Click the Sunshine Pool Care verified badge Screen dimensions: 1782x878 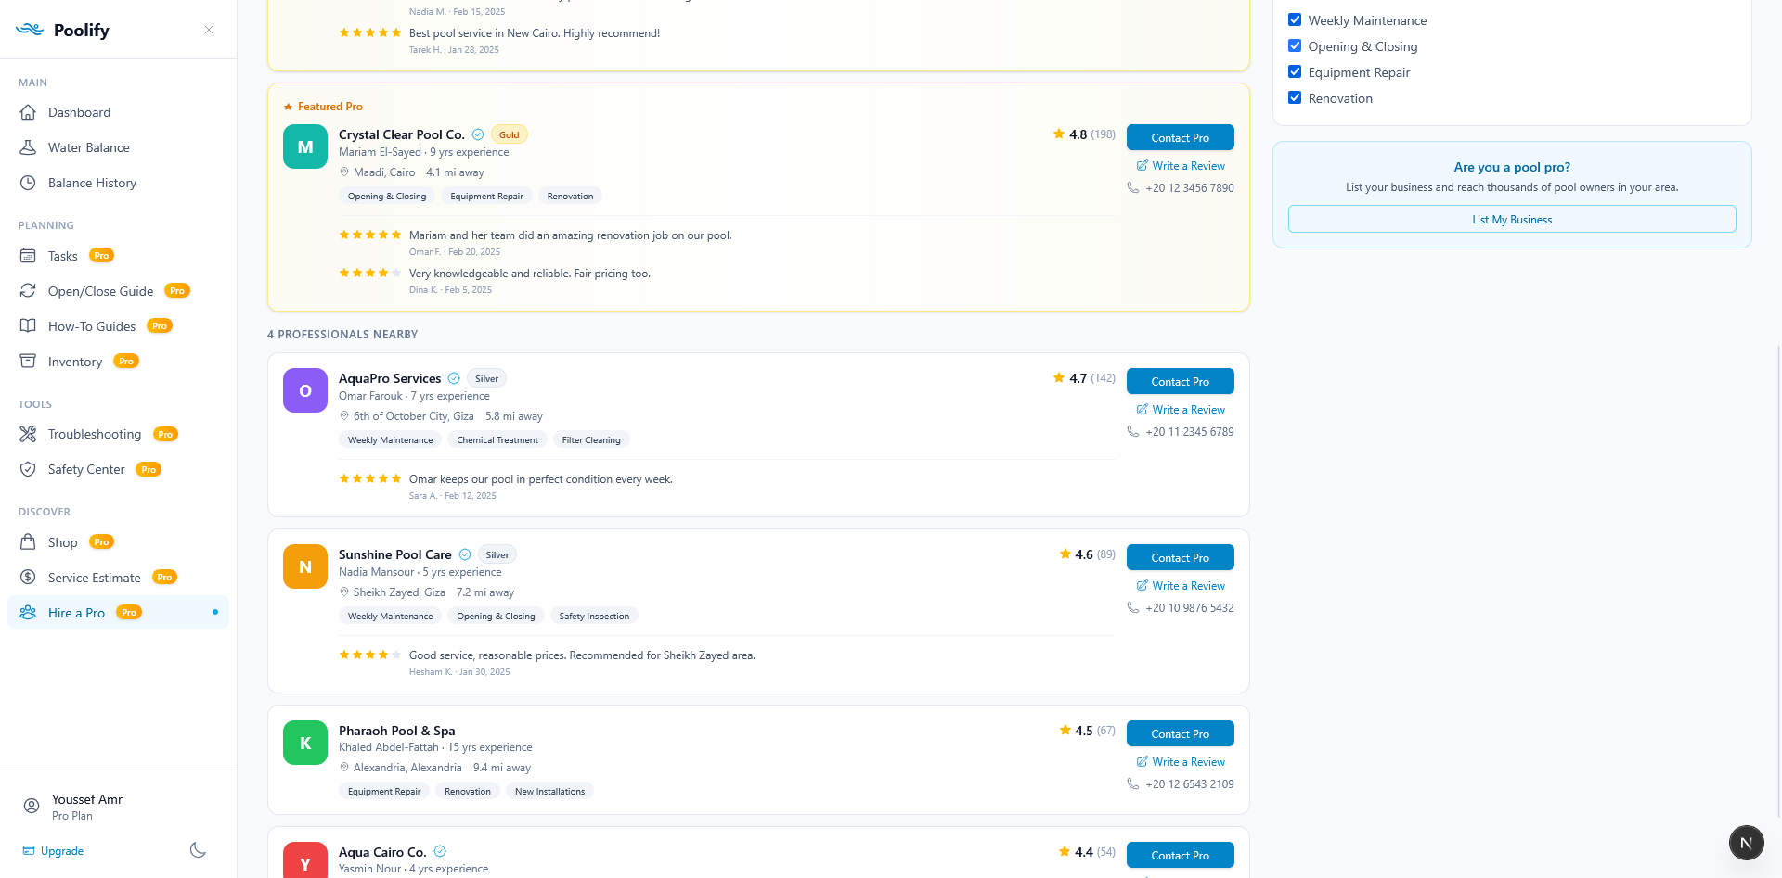tap(465, 554)
